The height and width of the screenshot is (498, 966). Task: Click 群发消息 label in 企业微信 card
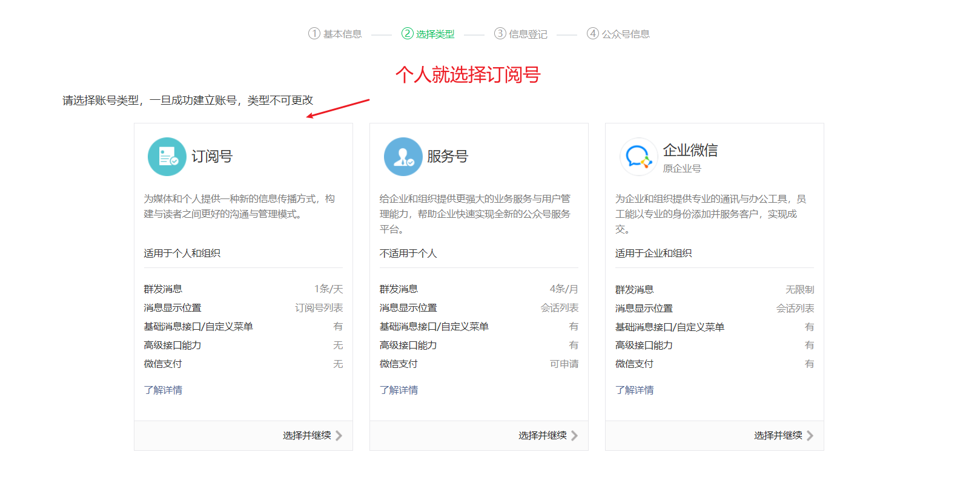tap(634, 290)
